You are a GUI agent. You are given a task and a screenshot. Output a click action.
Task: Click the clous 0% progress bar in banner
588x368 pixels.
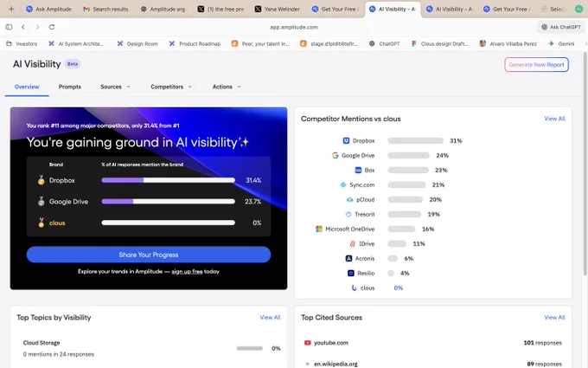[168, 223]
